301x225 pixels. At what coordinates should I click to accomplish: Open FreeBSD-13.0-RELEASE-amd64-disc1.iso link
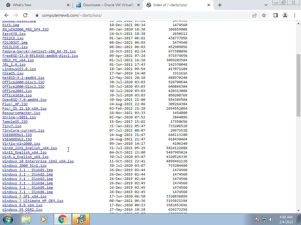click(x=40, y=56)
